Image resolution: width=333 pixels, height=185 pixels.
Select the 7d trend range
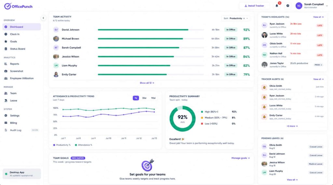[136, 98]
